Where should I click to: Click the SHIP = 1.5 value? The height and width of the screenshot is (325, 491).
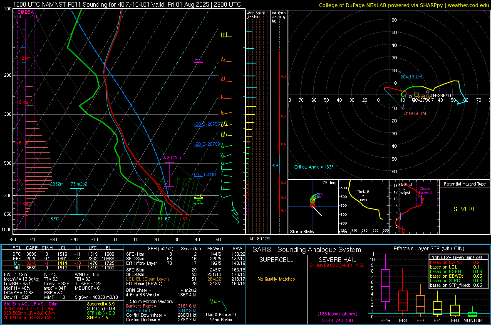point(97,318)
